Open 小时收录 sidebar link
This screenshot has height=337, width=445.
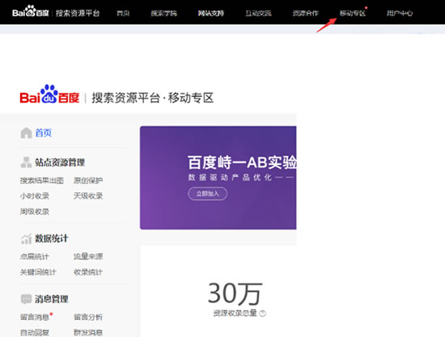34,196
